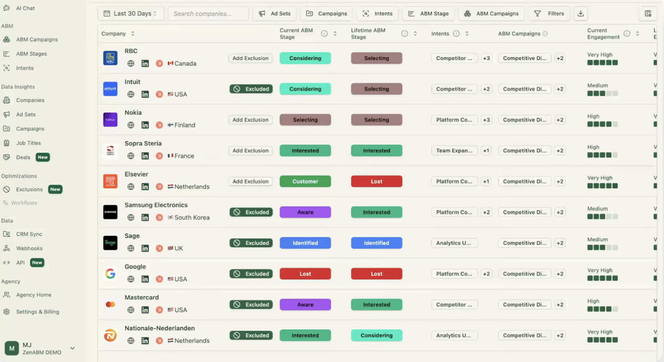Screen dimensions: 664x362
Task: Add exclusion for RBC
Action: tap(250, 58)
